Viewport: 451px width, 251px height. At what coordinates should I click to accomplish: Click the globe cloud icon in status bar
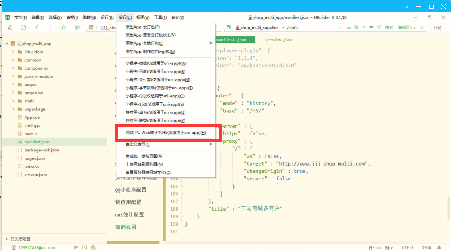(x=93, y=247)
